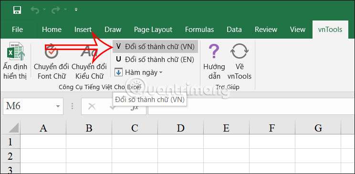Select column B header
Screen dimensions: 355x174
(89, 128)
